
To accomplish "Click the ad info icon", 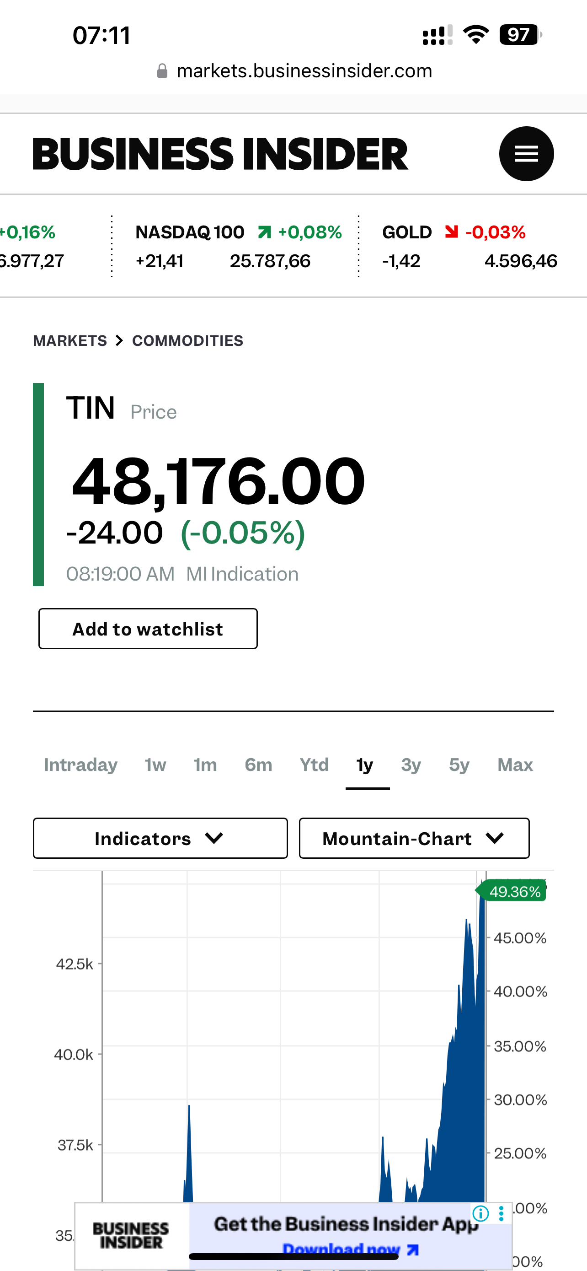I will [x=480, y=1213].
